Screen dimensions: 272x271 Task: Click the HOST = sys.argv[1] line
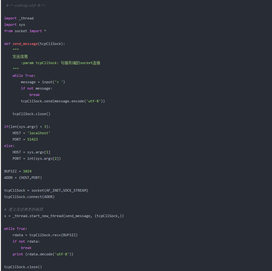[32, 152]
